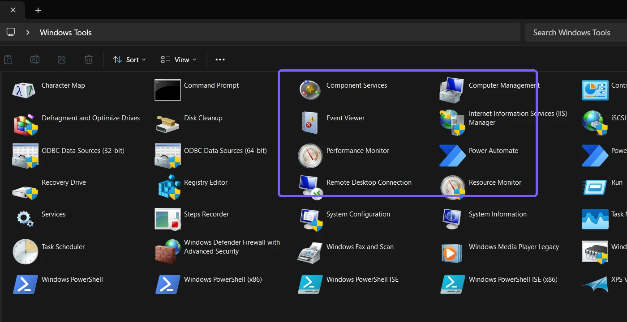This screenshot has width=627, height=322.
Task: Open the Windows PowerShell icon
Action: 25,284
